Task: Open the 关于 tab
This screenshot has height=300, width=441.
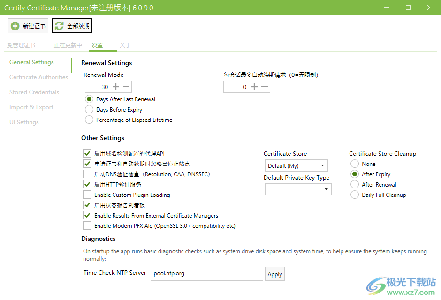Action: point(125,45)
